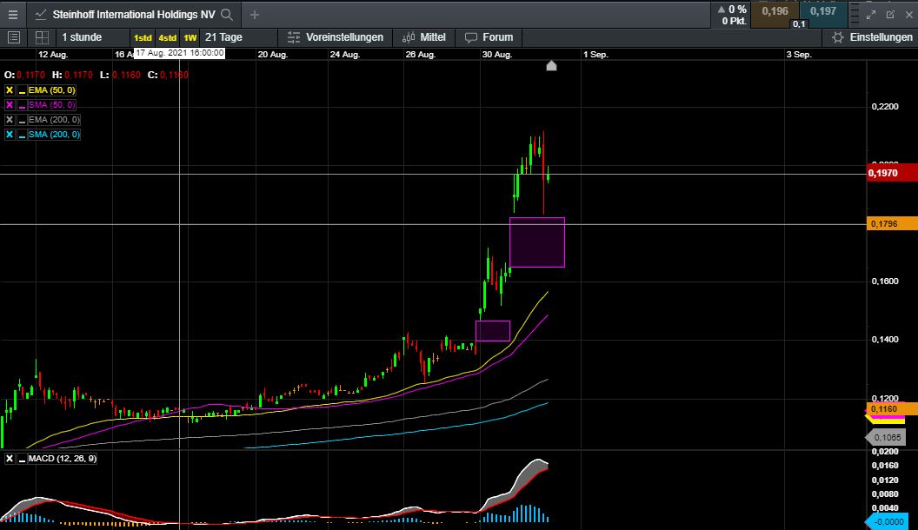Open the chart search magnifier

click(x=225, y=15)
